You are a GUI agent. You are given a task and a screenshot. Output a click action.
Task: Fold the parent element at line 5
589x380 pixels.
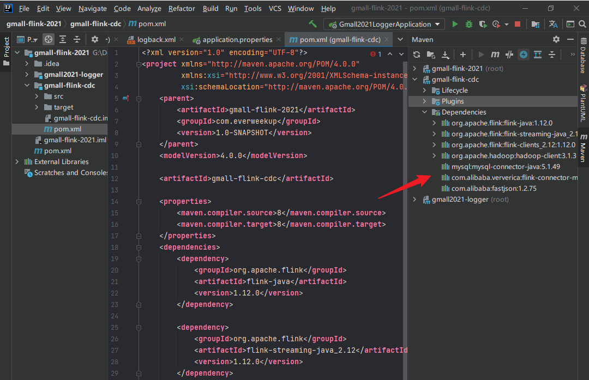(x=139, y=98)
